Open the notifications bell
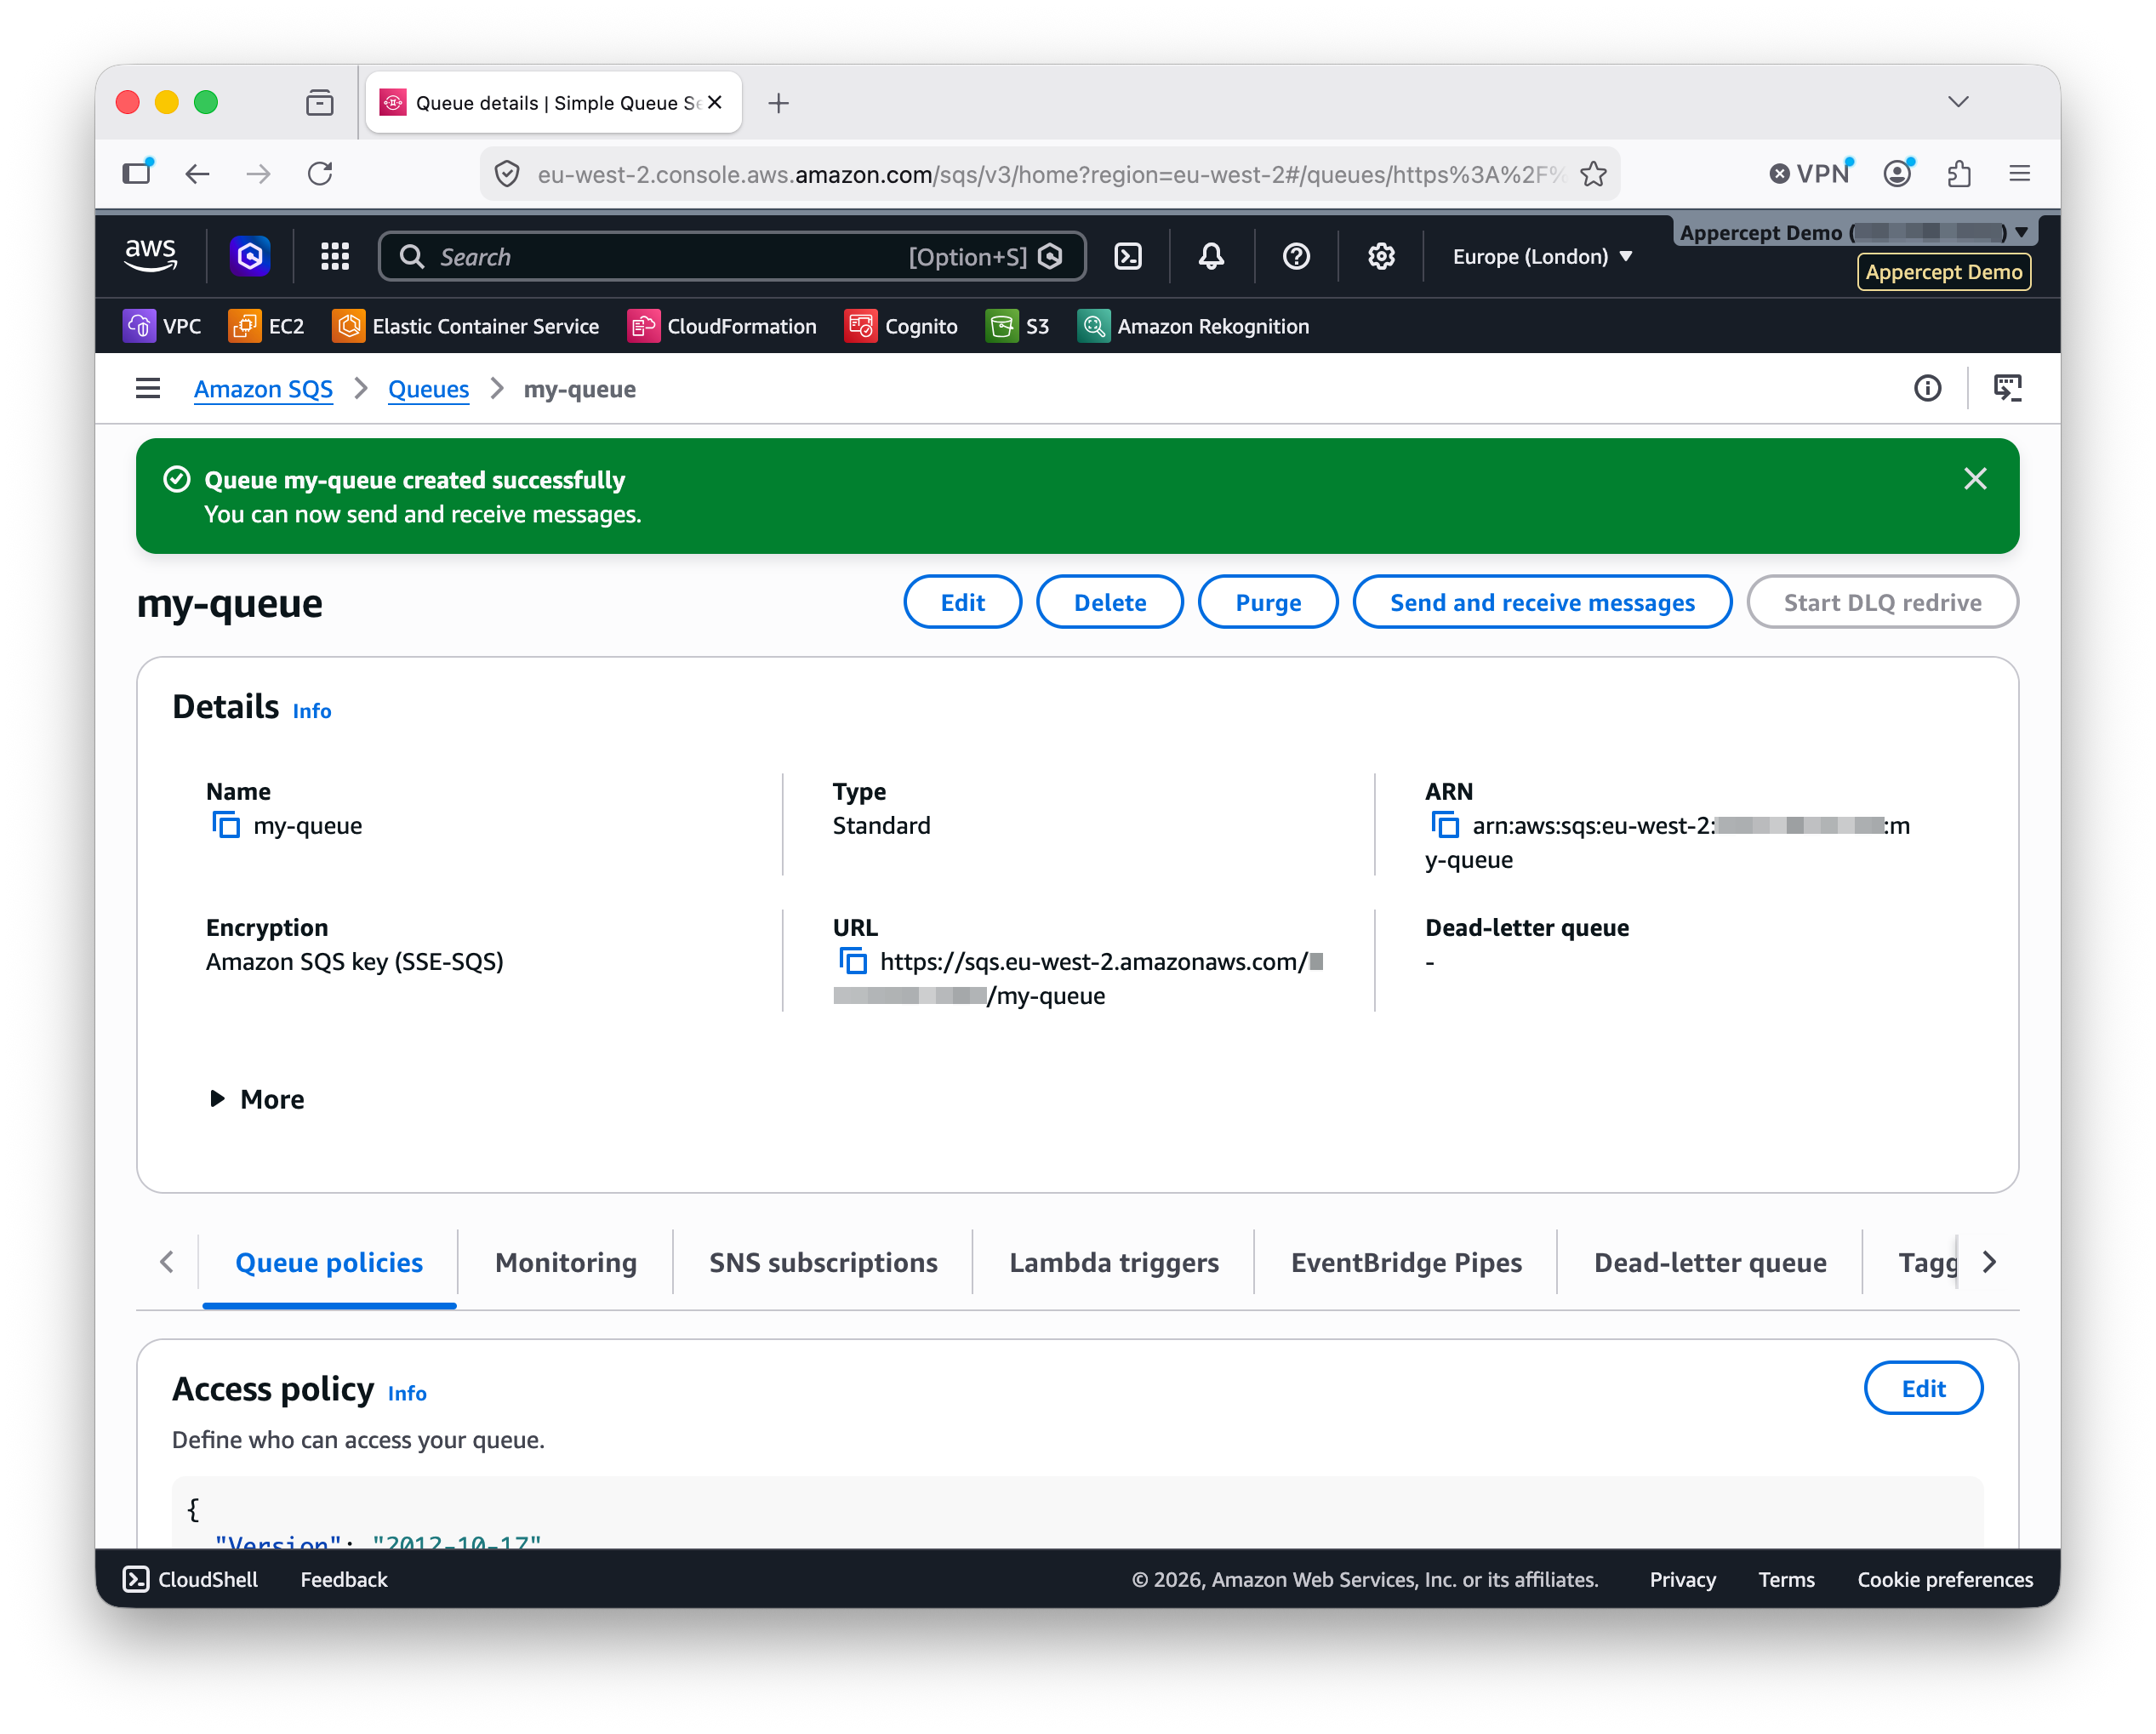This screenshot has height=1734, width=2156. (1211, 257)
